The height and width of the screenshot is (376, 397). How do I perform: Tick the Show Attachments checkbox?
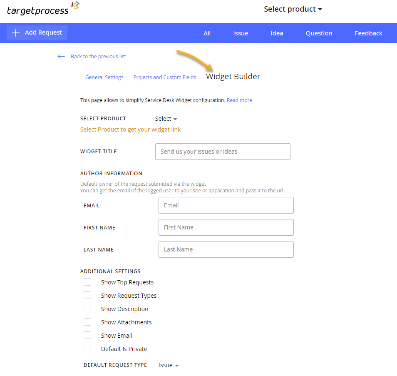(x=87, y=322)
